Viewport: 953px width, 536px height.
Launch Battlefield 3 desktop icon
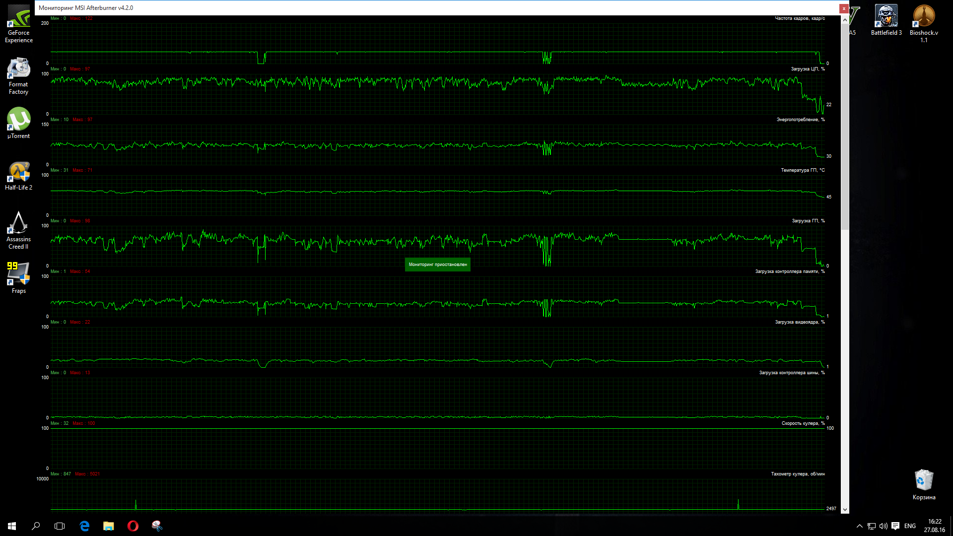886,17
